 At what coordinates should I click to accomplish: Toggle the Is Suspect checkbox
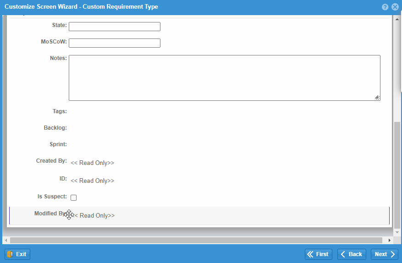click(74, 197)
